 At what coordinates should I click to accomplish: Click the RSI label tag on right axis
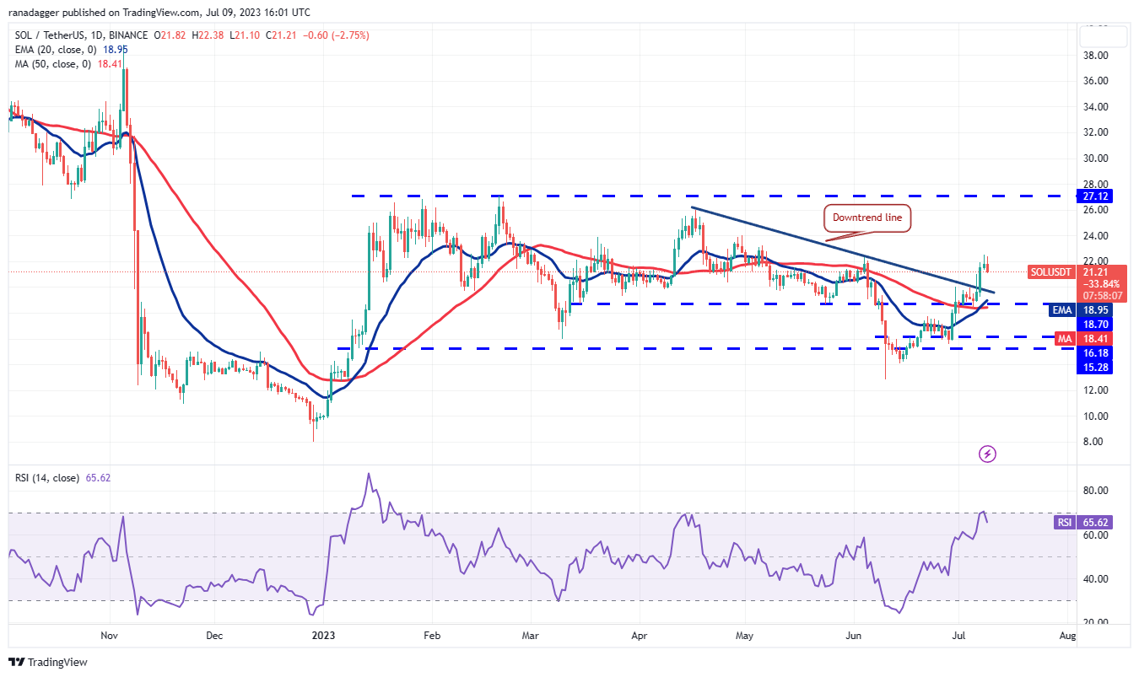click(1066, 523)
